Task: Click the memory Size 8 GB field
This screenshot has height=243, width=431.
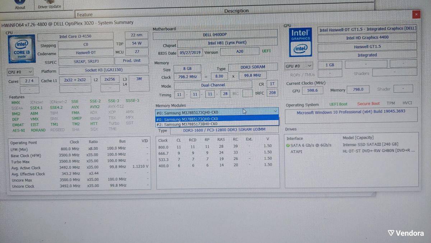Action: click(187, 69)
